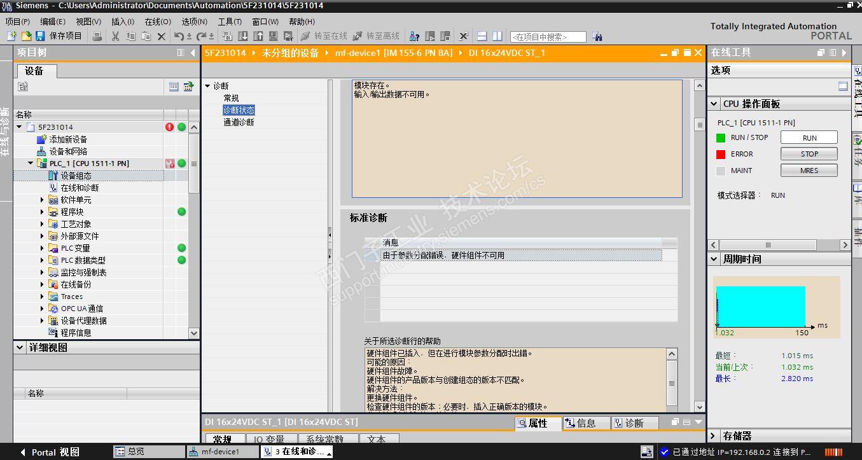Collapse the 详细视图 panel
The width and height of the screenshot is (862, 460).
point(19,347)
